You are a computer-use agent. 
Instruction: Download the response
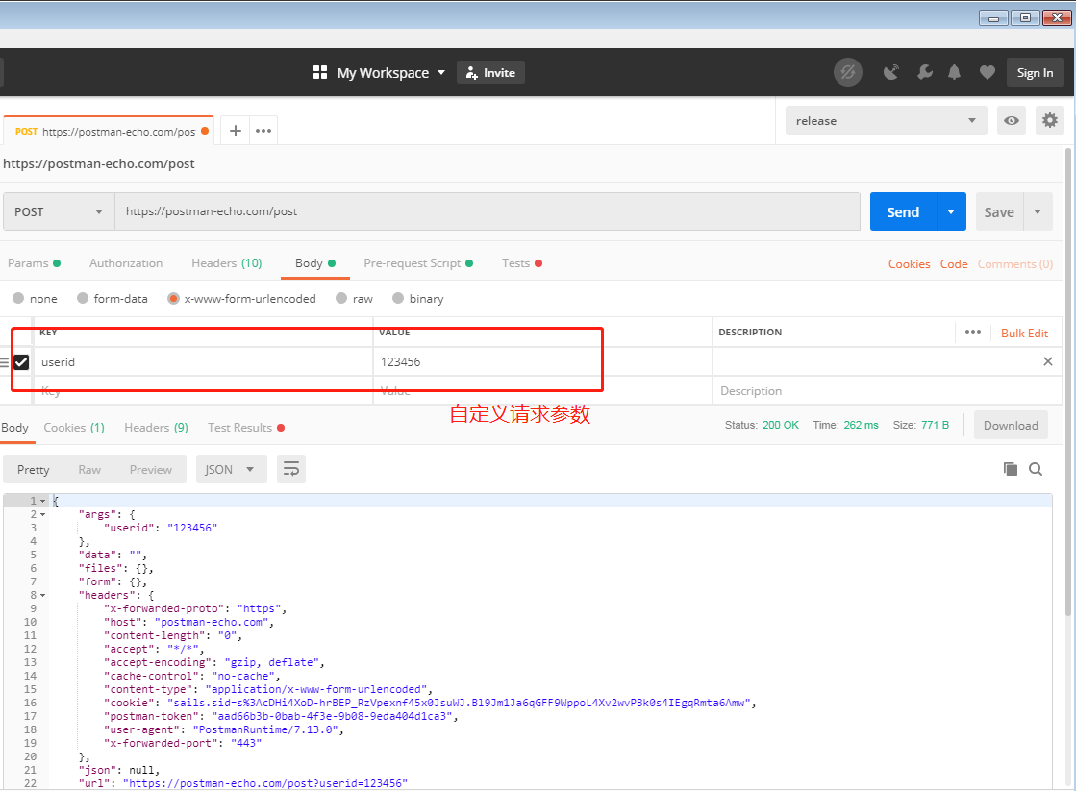pos(1010,426)
